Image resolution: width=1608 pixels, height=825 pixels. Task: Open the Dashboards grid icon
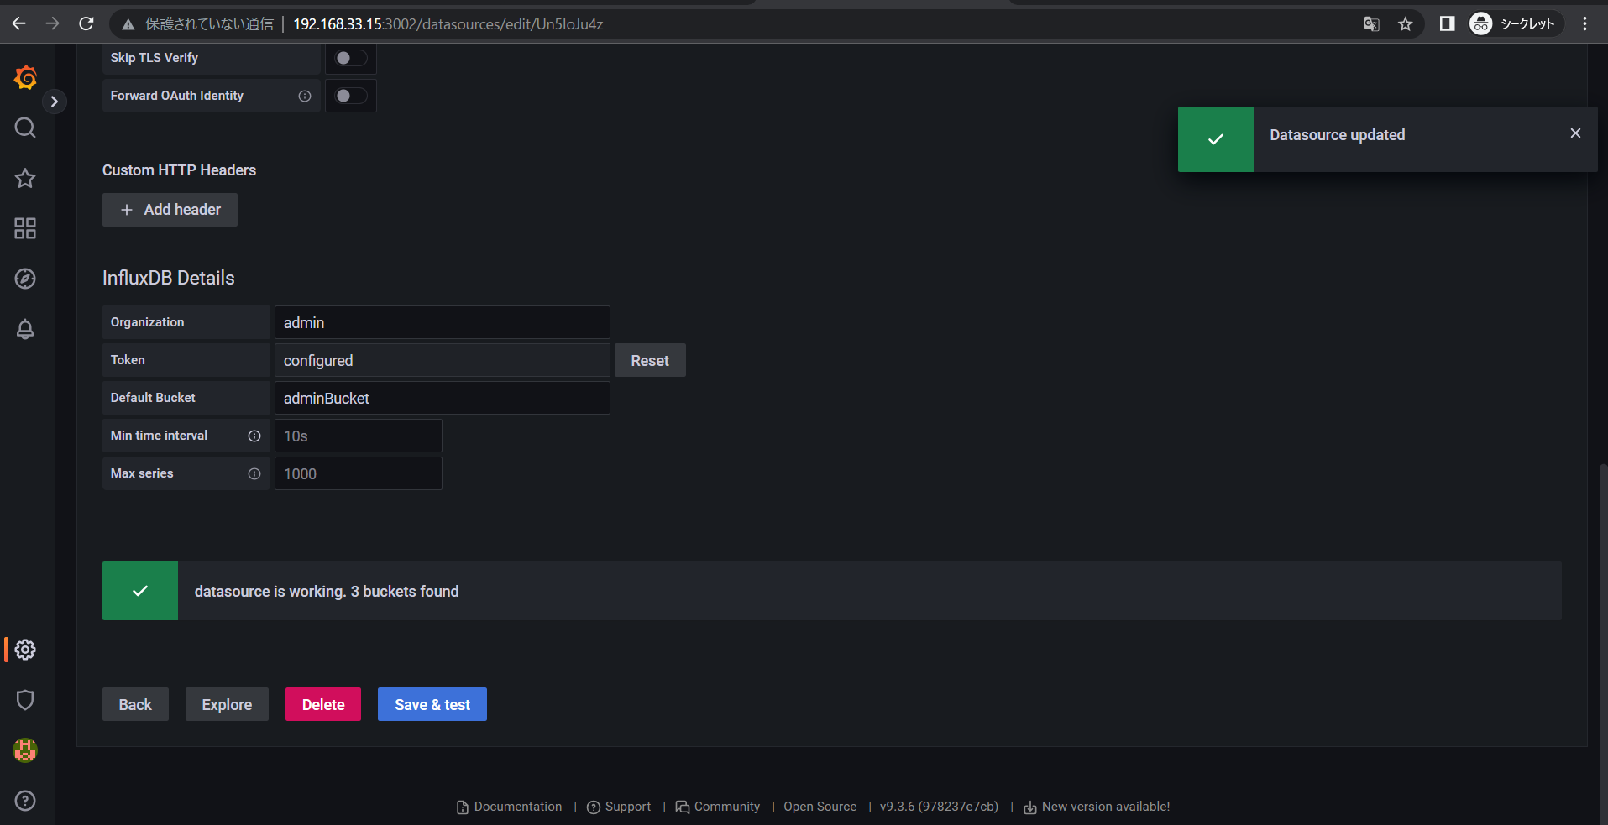click(x=25, y=228)
